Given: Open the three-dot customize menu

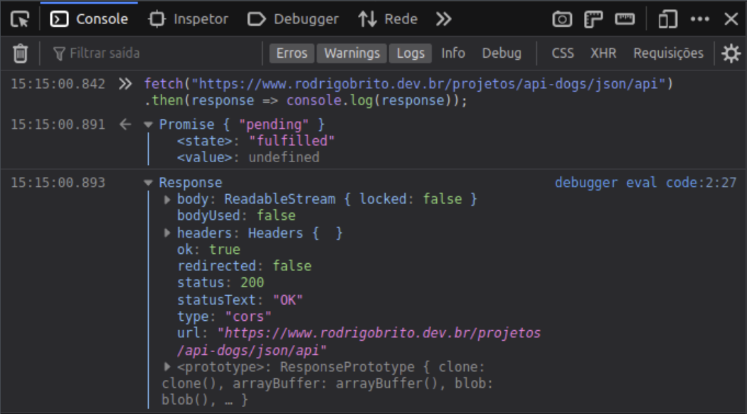Looking at the screenshot, I should (700, 19).
